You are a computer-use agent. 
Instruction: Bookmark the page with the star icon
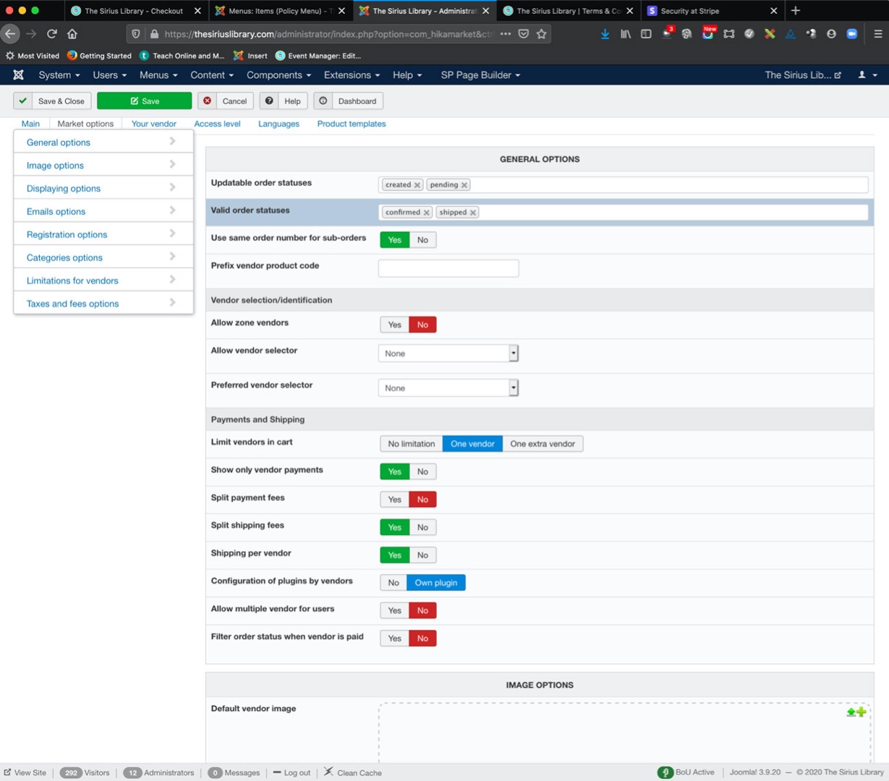[x=541, y=34]
